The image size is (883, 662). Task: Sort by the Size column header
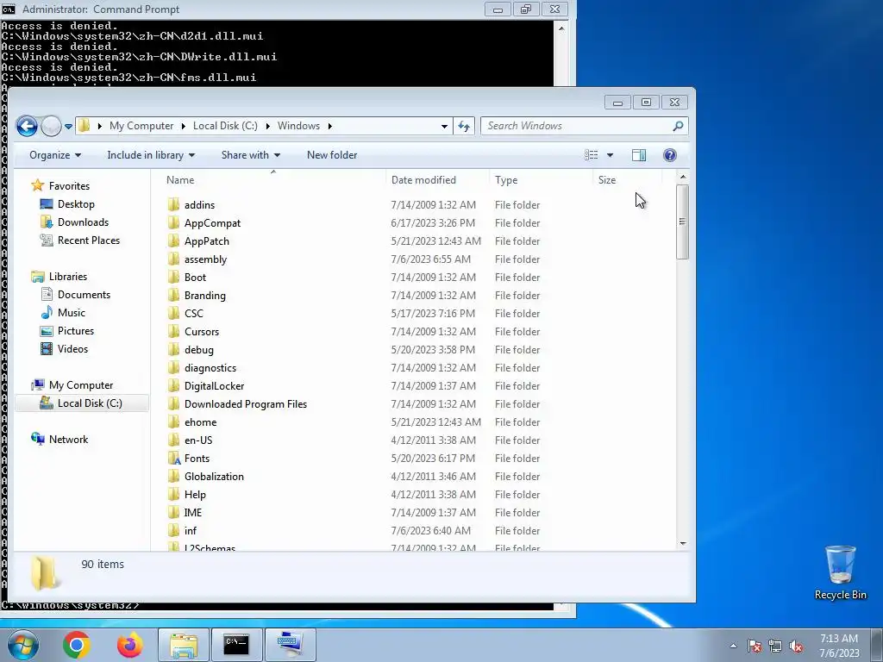point(607,180)
